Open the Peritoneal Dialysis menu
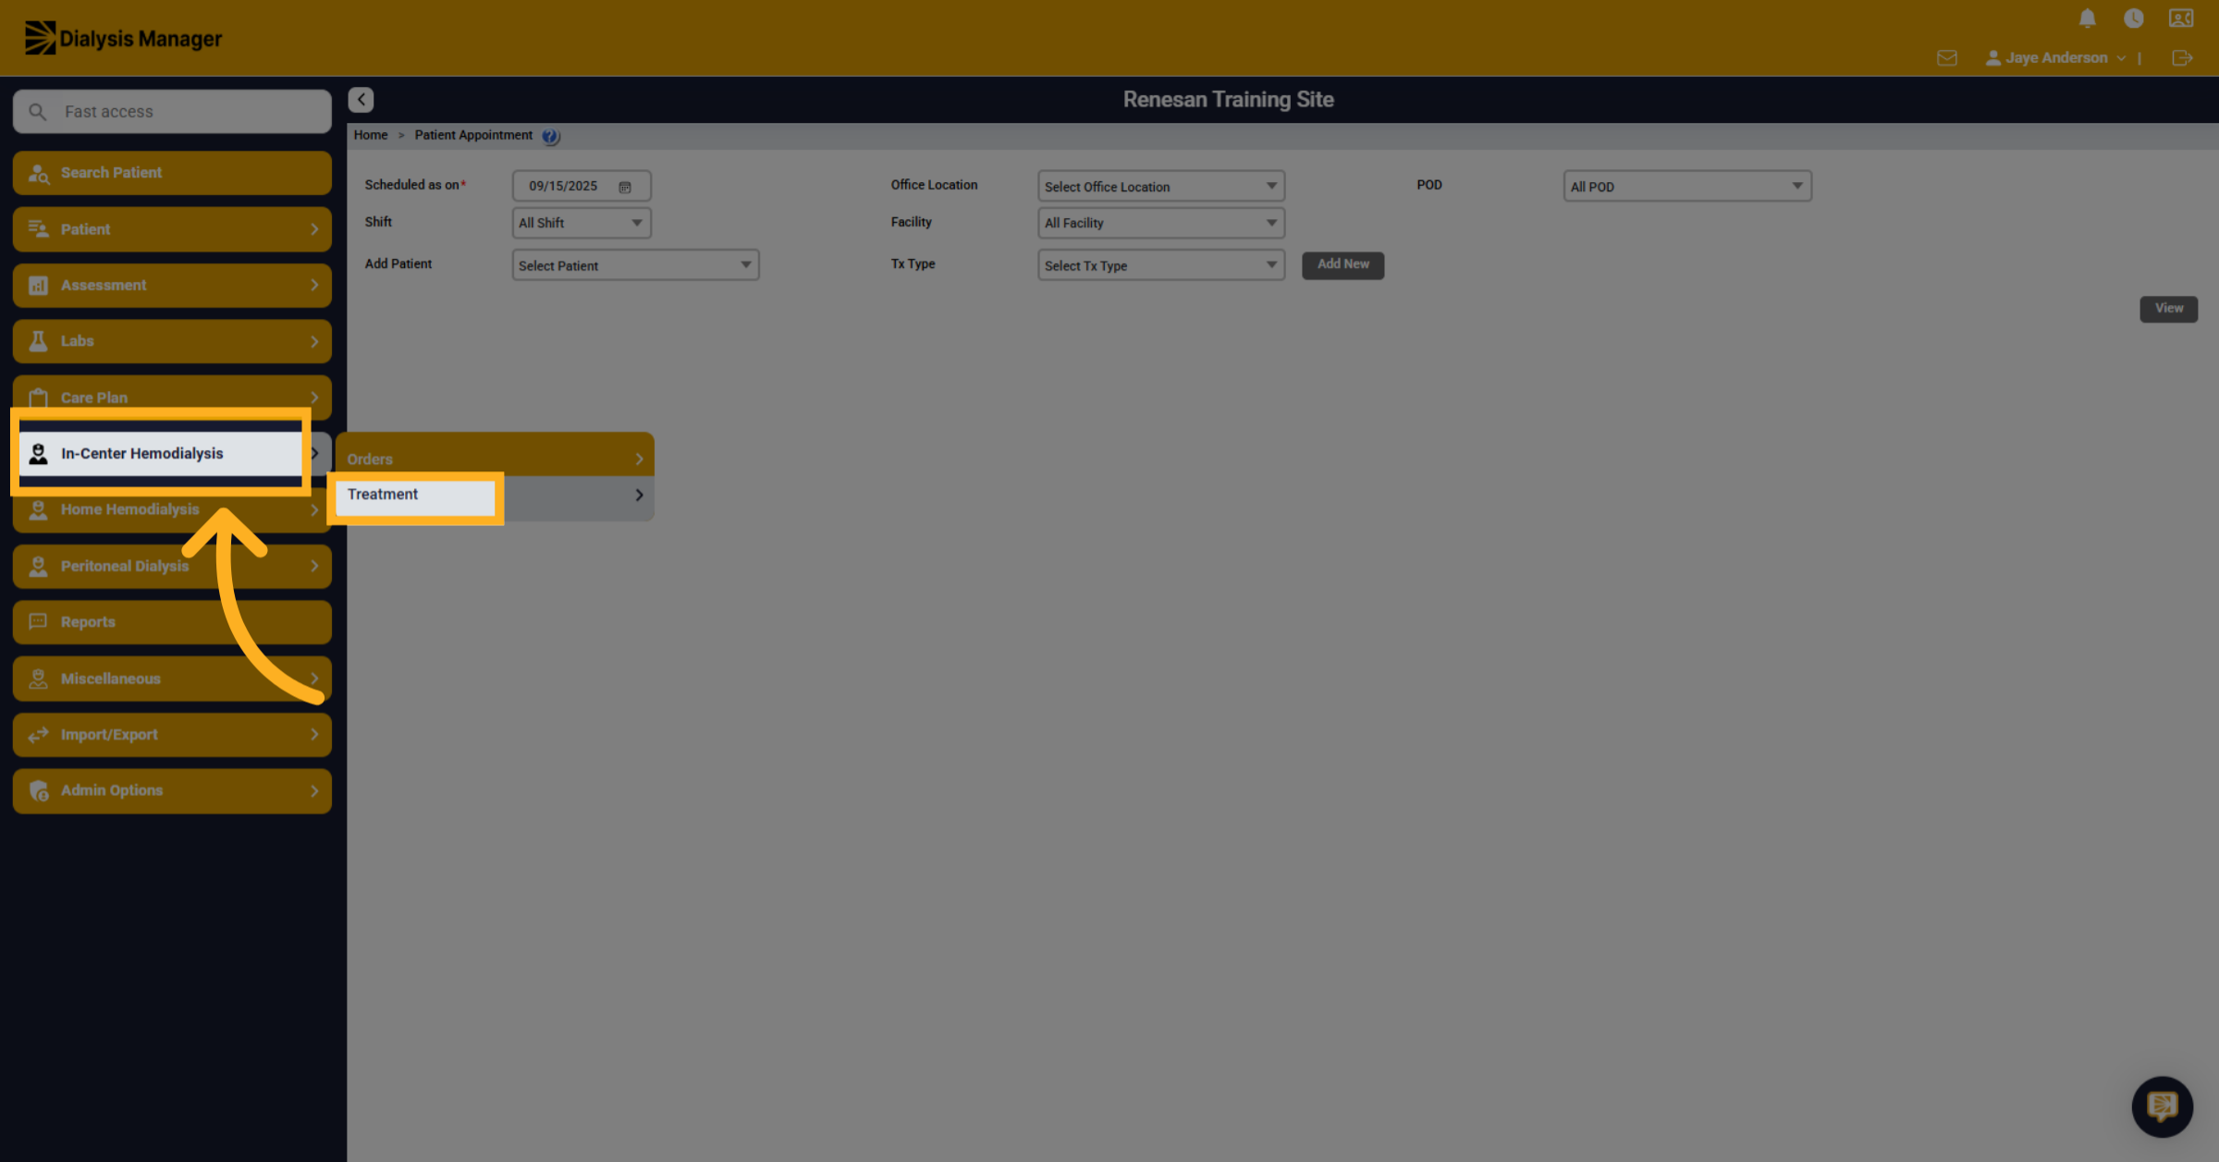 tap(172, 566)
